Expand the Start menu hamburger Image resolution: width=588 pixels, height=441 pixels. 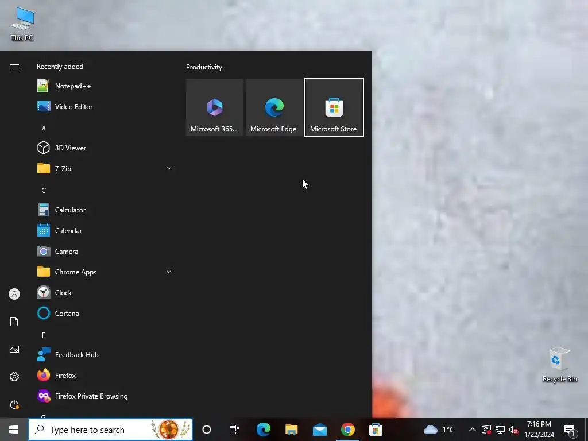click(14, 67)
